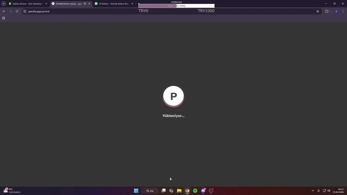347x195 pixels.
Task: Open the volume tray icon
Action: coord(329,191)
